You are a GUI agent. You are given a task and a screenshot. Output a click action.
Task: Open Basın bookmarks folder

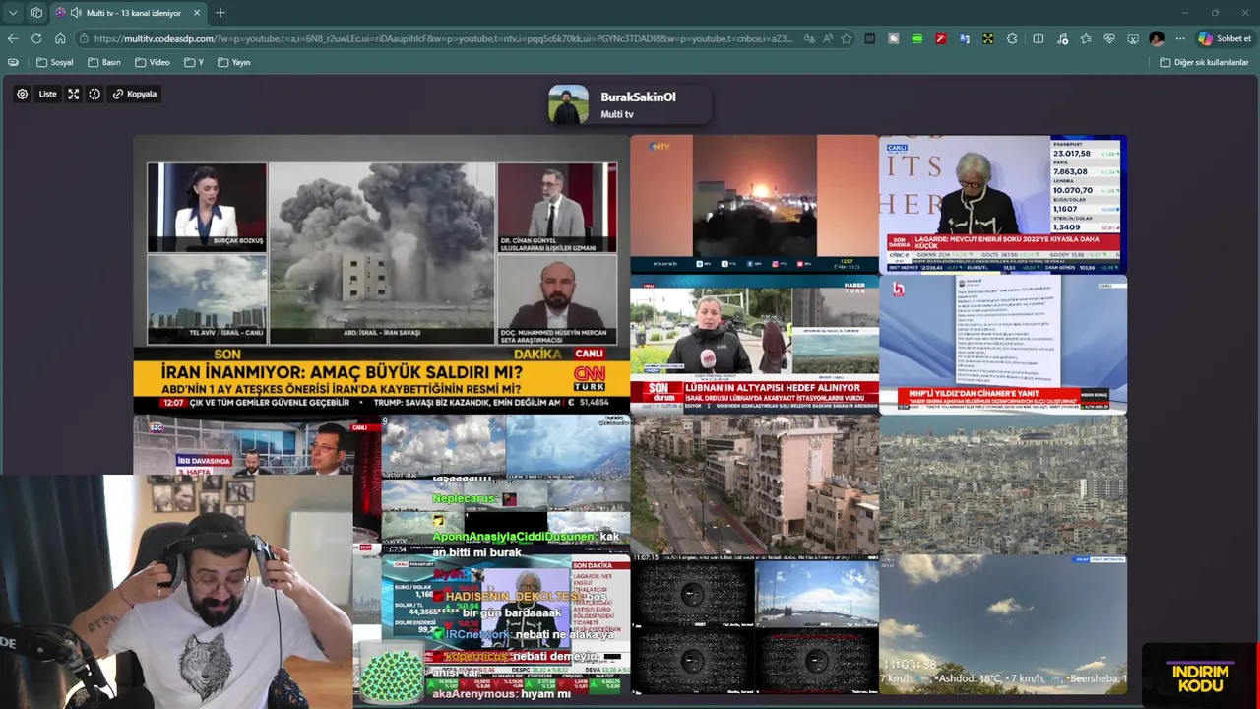(x=104, y=62)
